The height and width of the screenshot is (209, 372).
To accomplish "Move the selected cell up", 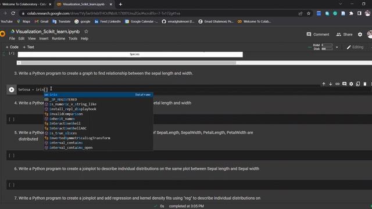I will (324, 84).
